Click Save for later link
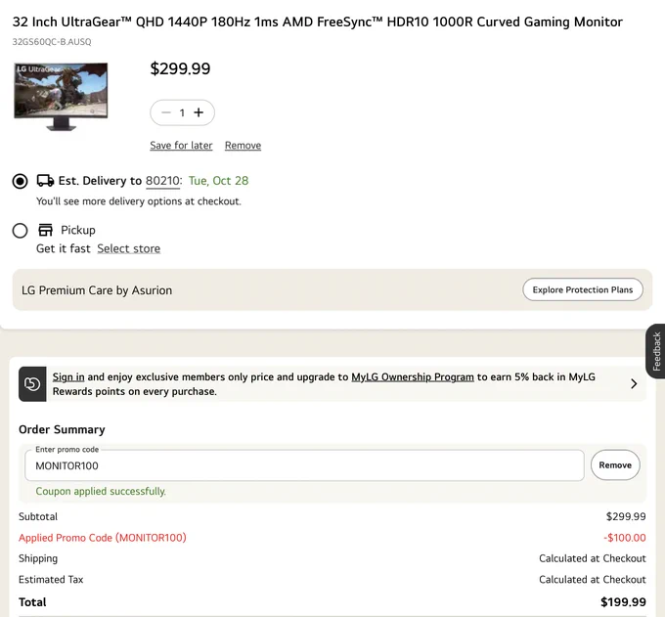Screen dimensions: 665x617 pyautogui.click(x=181, y=146)
